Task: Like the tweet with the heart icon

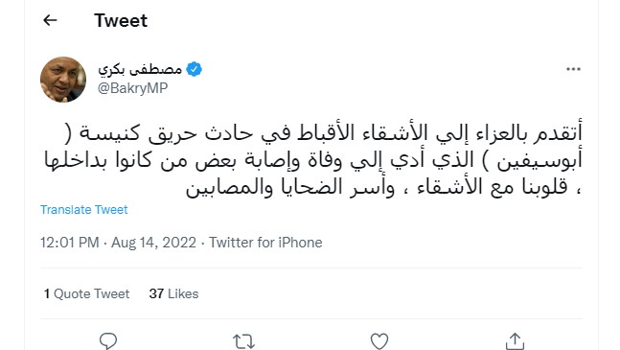Action: coord(379,341)
